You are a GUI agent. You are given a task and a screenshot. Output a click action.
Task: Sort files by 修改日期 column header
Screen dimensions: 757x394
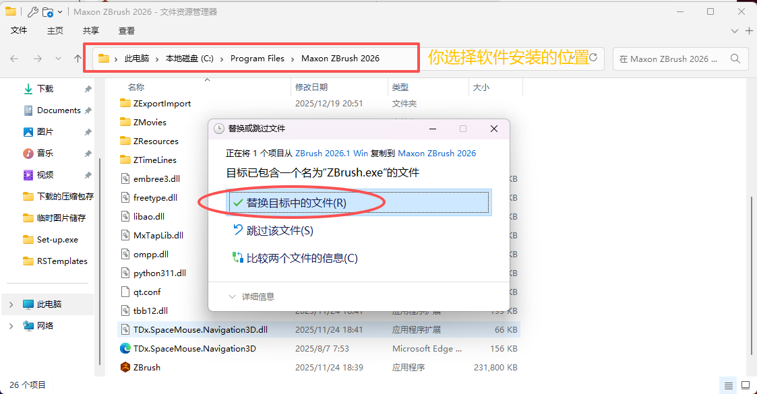coord(311,88)
